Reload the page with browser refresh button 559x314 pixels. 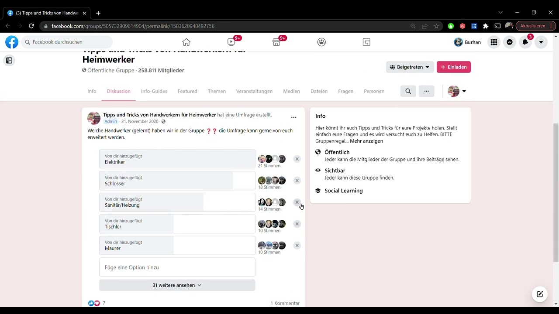31,26
